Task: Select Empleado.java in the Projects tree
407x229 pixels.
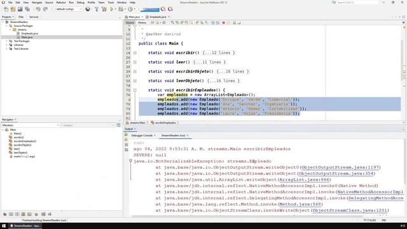Action: point(30,34)
